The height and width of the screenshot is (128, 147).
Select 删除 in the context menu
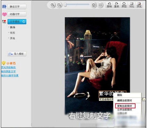(x=120, y=95)
